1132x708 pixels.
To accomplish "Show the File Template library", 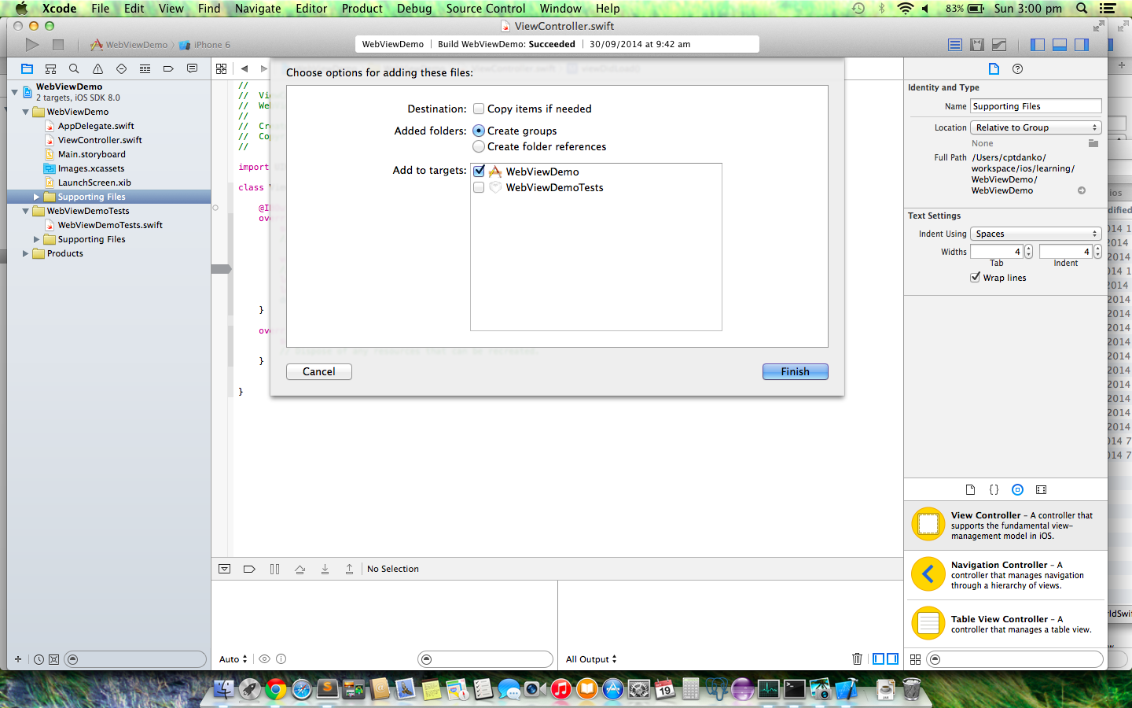I will point(970,489).
